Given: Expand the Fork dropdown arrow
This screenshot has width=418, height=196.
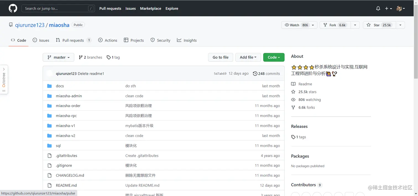Looking at the screenshot, I should (x=355, y=25).
